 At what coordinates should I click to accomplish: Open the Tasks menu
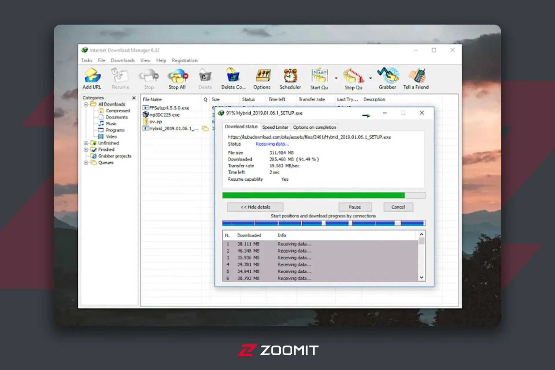point(87,60)
